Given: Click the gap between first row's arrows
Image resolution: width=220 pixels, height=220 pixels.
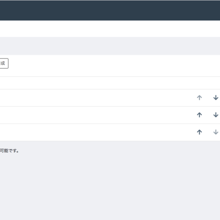Looking at the screenshot, I should point(208,98).
